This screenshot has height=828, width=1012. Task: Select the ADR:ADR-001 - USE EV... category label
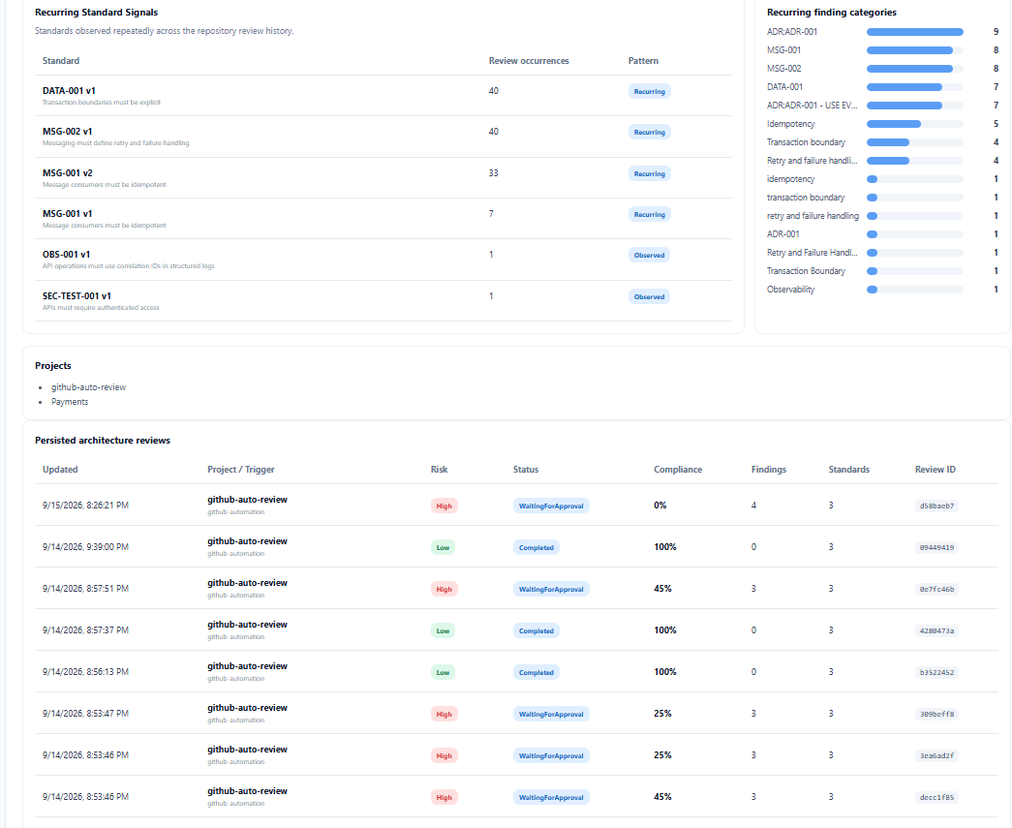[x=812, y=106]
